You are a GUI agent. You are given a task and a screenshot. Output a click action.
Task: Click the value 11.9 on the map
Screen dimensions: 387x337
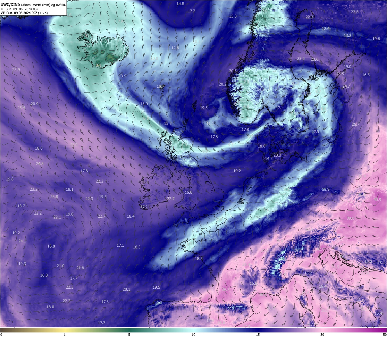[x=326, y=190]
